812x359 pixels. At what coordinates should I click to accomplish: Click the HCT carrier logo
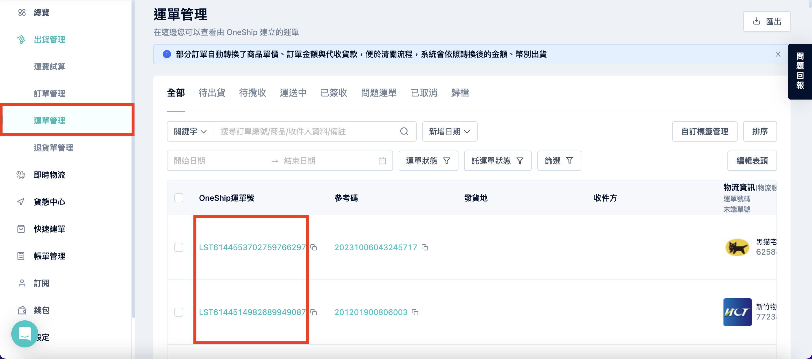737,312
